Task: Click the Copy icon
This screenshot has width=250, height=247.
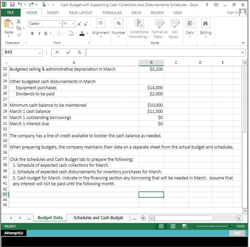Action: click(x=19, y=28)
